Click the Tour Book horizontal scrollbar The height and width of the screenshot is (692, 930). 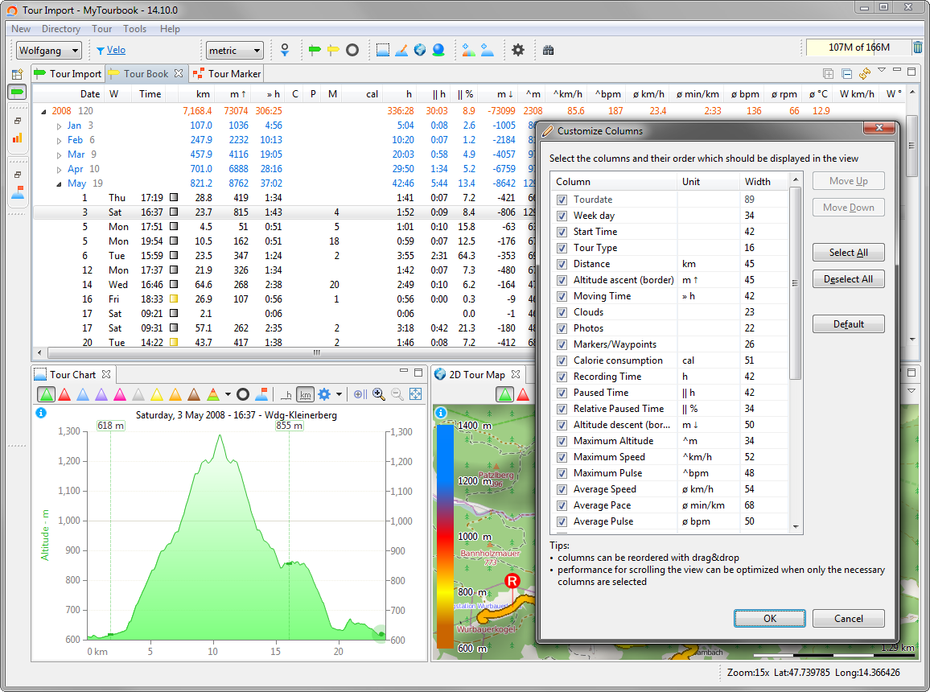pos(316,352)
